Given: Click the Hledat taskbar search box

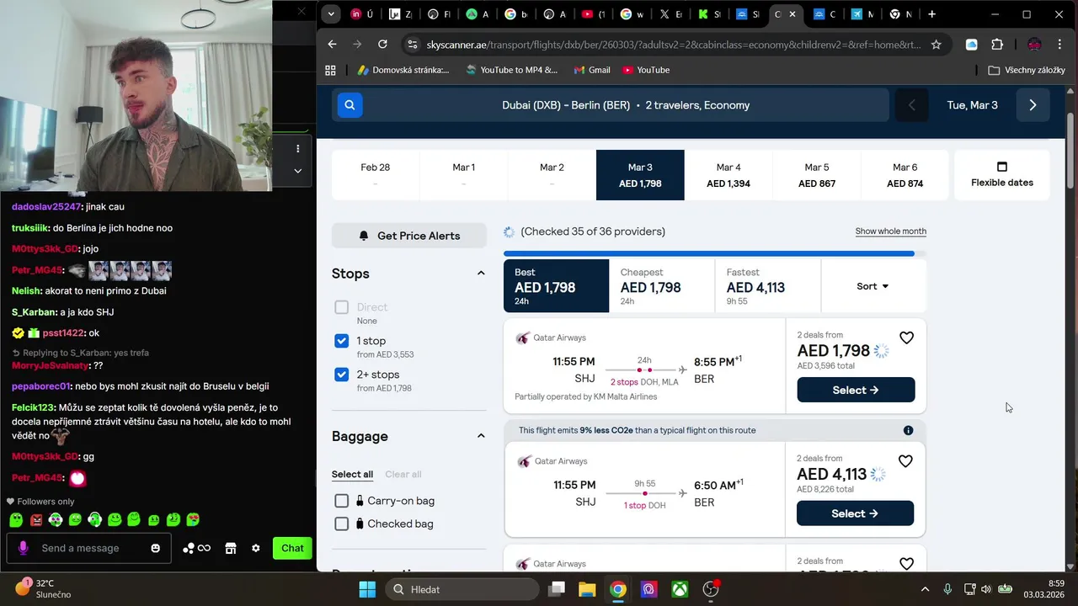Looking at the screenshot, I should (x=463, y=589).
